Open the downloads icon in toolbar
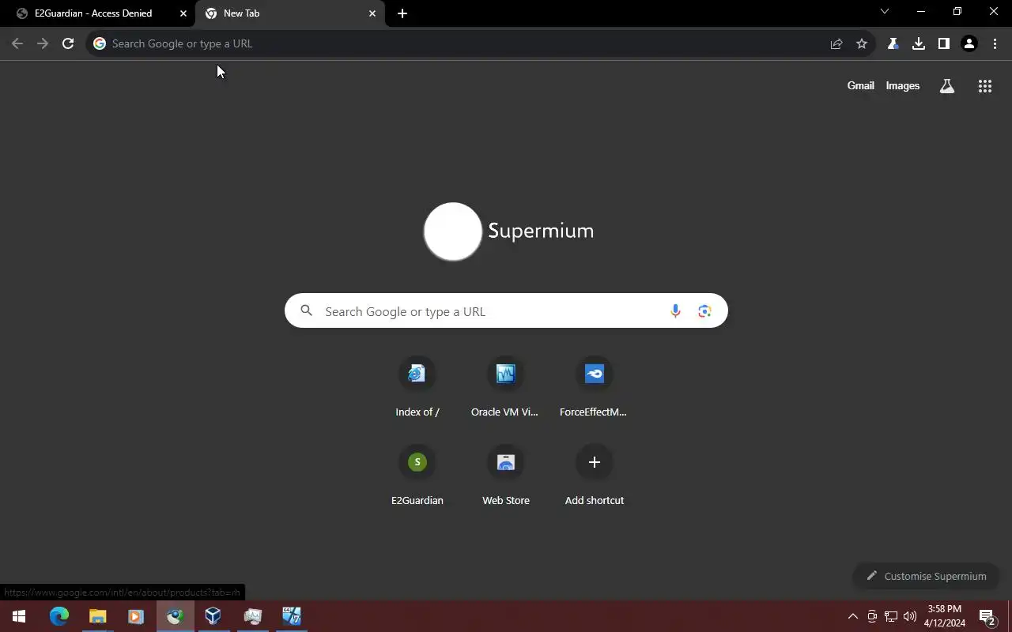This screenshot has height=632, width=1012. [x=918, y=43]
